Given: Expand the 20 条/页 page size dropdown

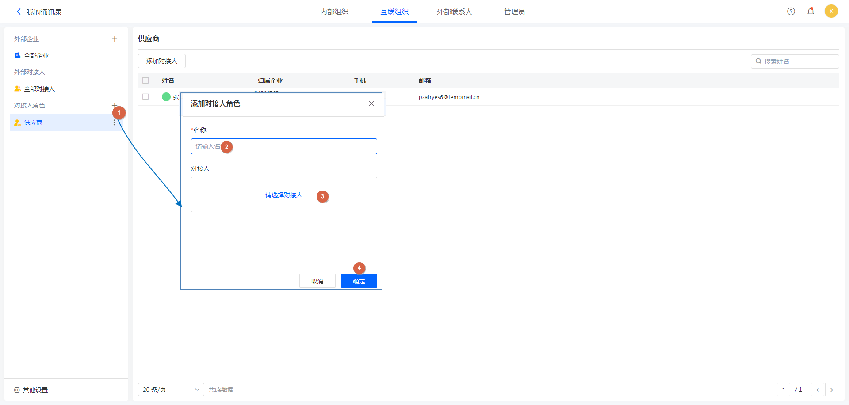Looking at the screenshot, I should 171,390.
